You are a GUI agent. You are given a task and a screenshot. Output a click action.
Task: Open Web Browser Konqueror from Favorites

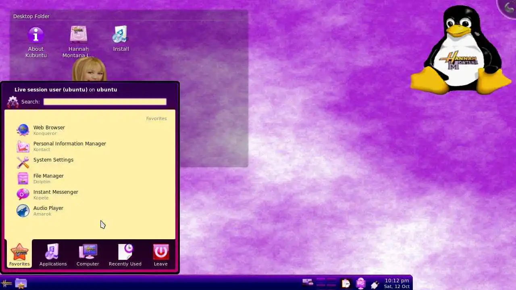click(x=90, y=130)
